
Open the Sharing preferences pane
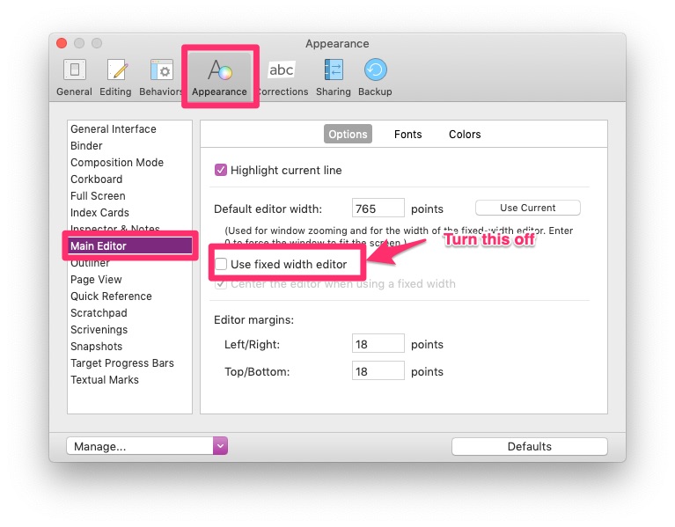(x=334, y=77)
